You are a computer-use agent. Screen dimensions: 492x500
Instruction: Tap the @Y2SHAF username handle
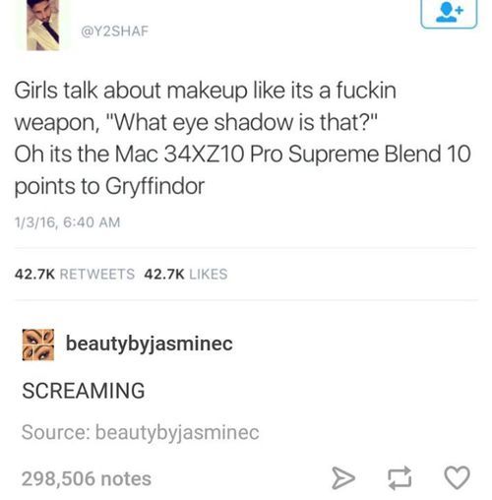tap(115, 31)
